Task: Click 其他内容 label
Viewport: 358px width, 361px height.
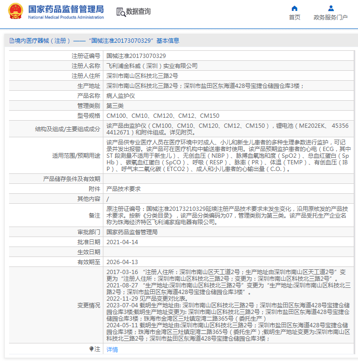Action: 89,199
